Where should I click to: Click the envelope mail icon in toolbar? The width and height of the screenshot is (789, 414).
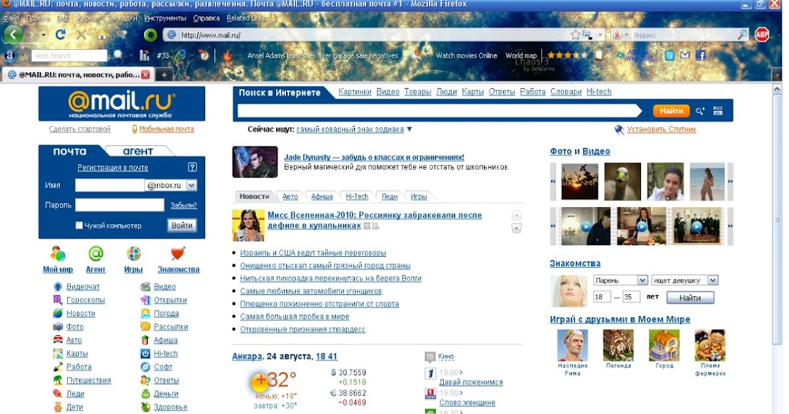pyautogui.click(x=685, y=56)
